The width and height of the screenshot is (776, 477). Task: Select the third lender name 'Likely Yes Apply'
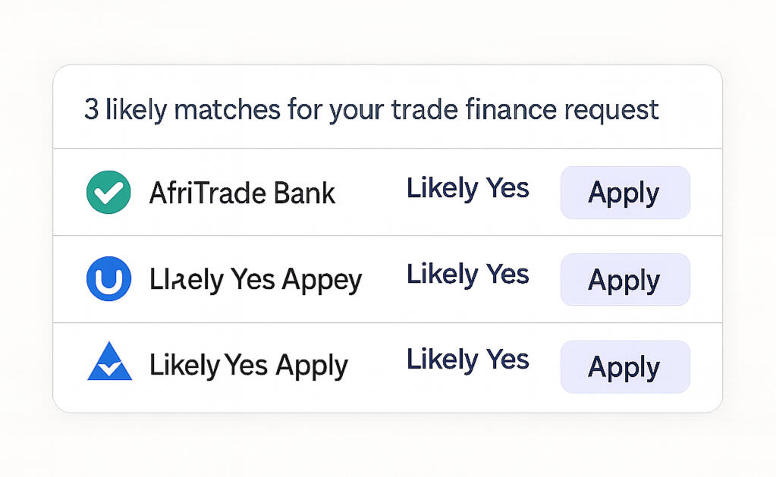[248, 366]
